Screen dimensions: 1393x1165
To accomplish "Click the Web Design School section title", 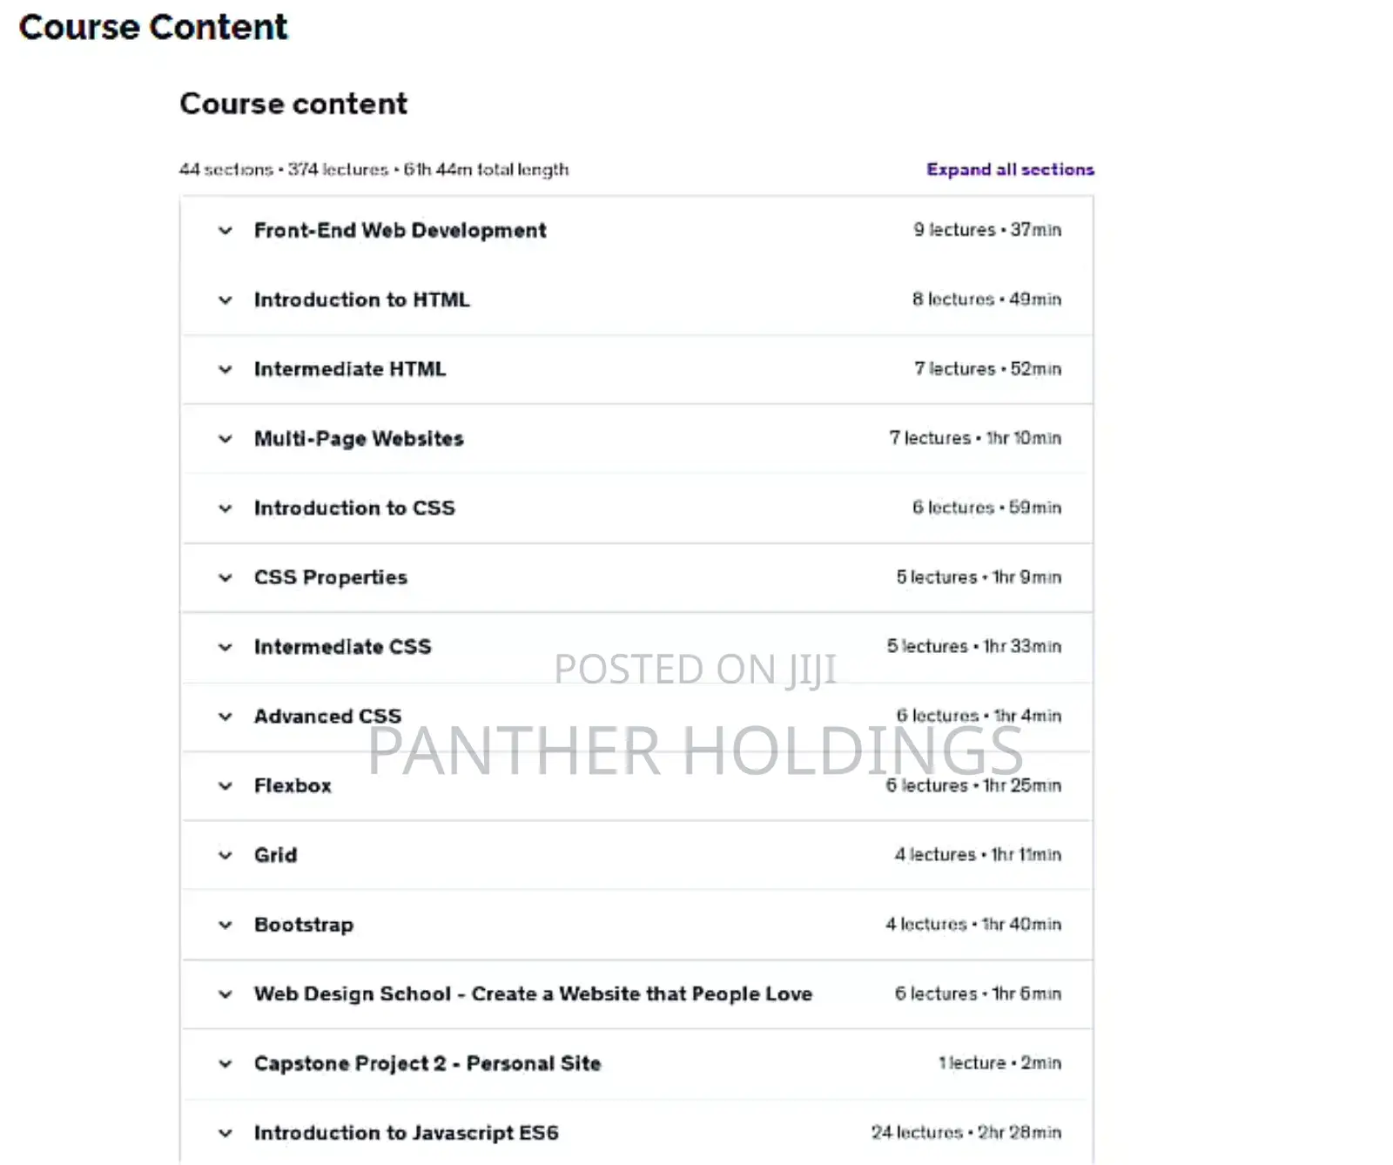I will click(x=533, y=993).
